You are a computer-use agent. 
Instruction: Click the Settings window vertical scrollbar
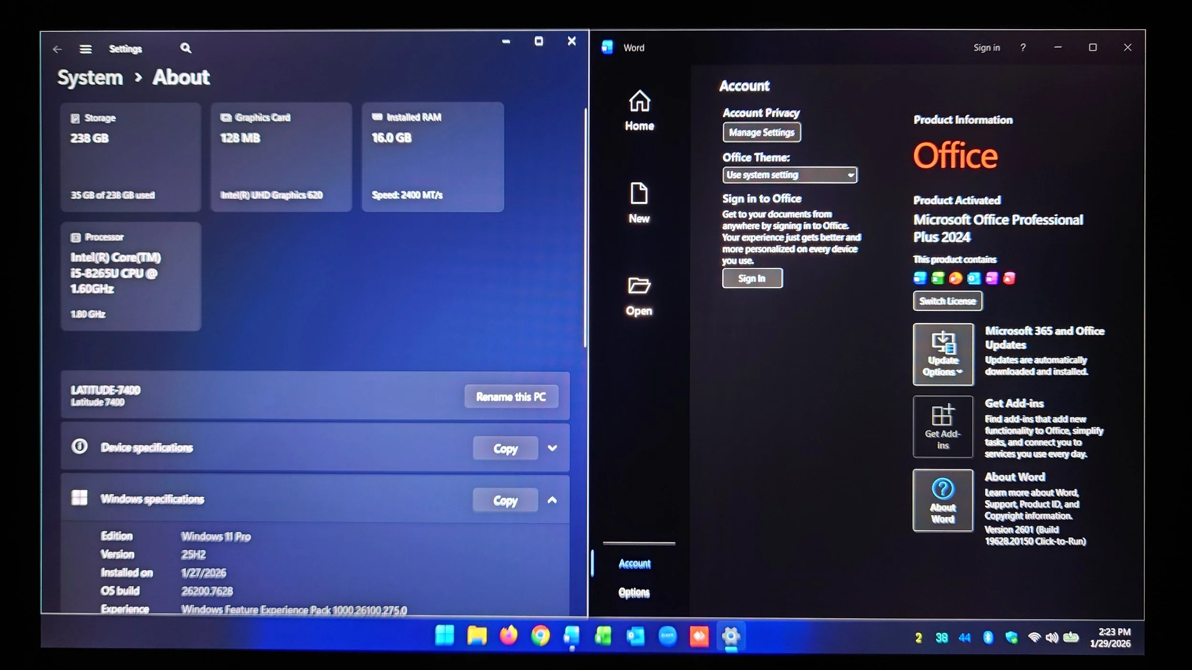(x=585, y=229)
